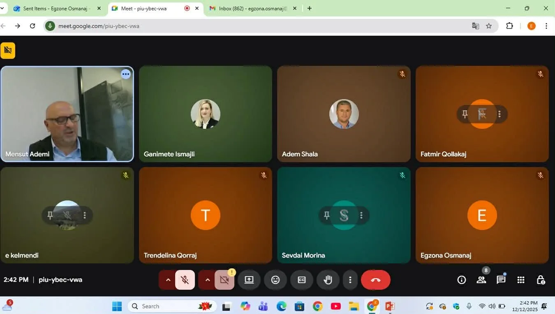
Task: Open the participants list
Action: click(481, 279)
